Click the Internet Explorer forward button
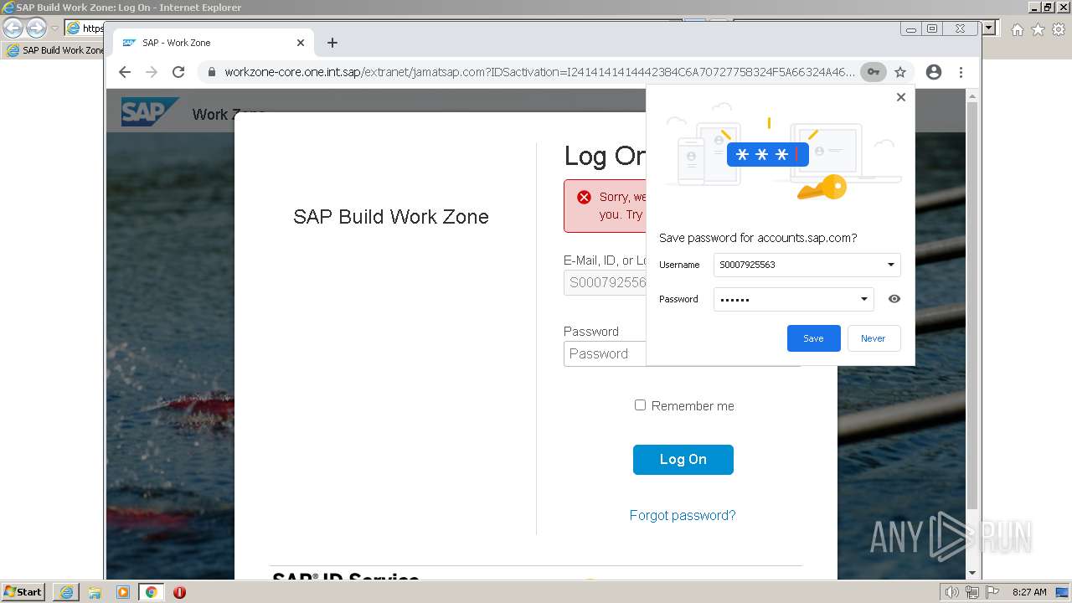 (36, 28)
